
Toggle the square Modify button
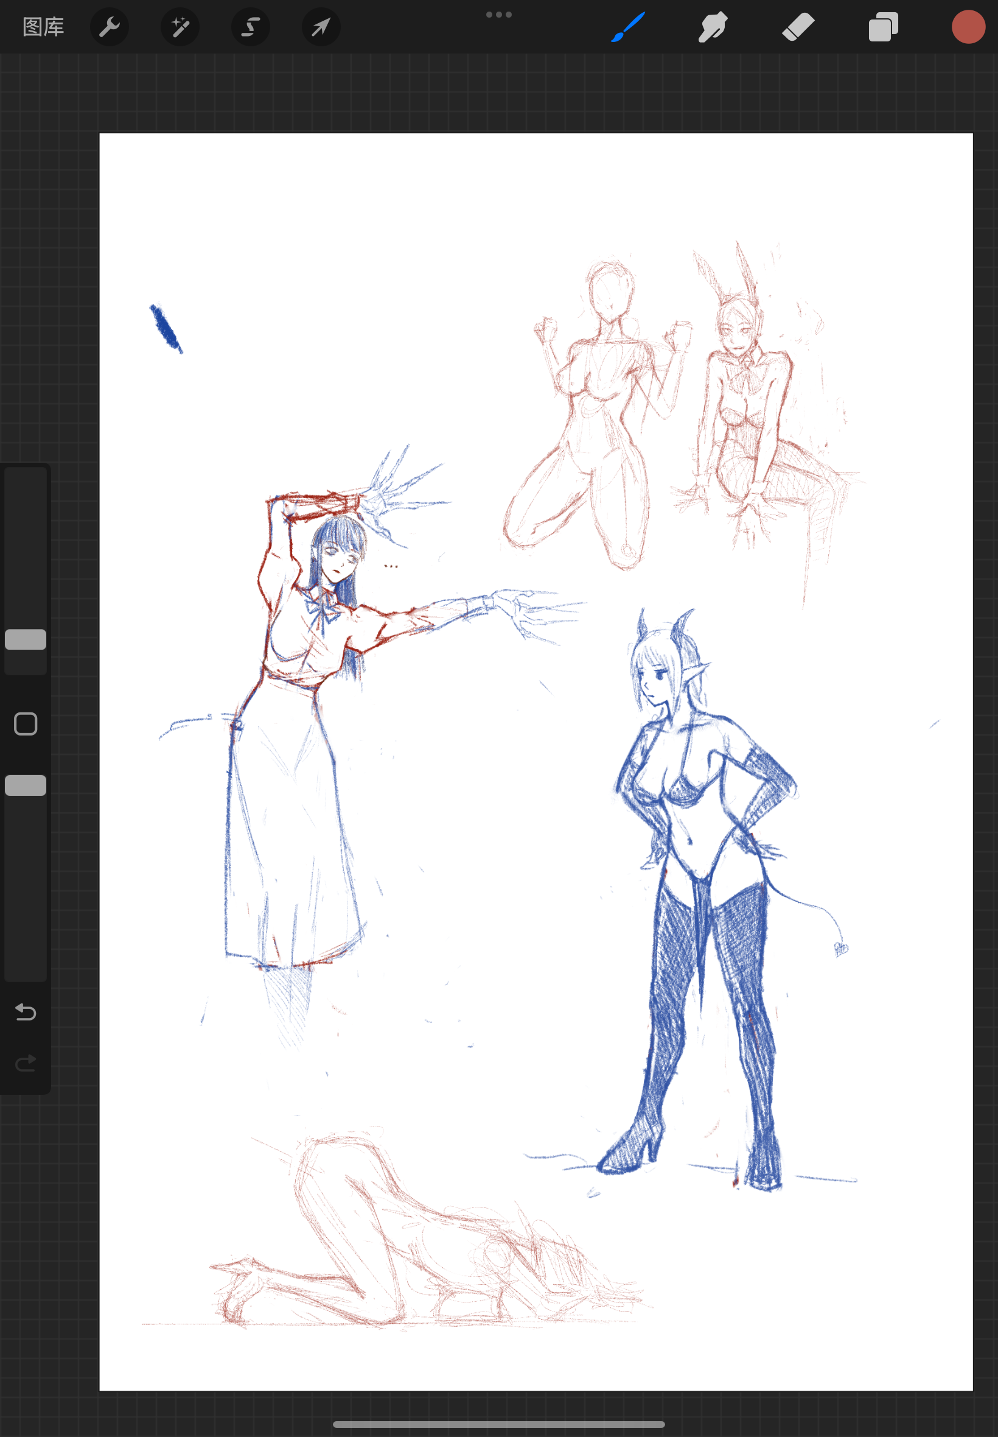tap(26, 724)
